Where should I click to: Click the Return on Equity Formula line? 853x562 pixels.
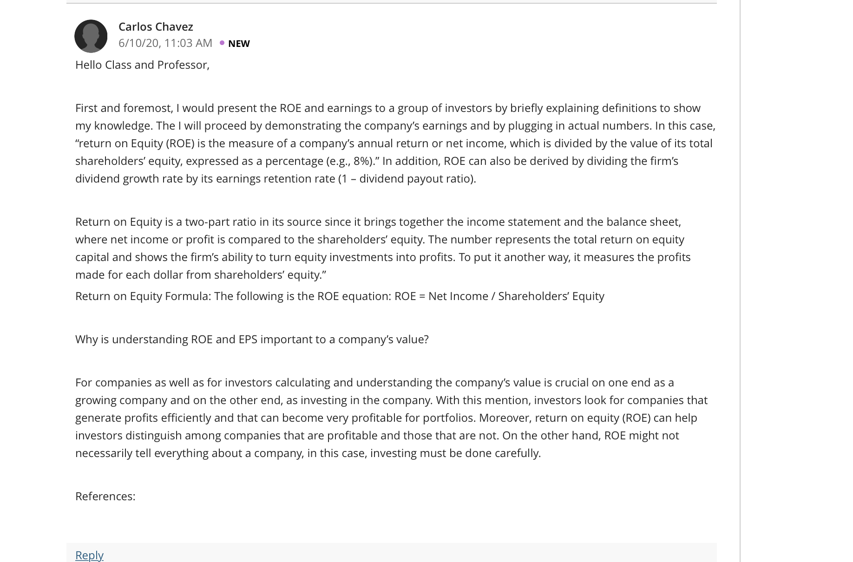[340, 296]
